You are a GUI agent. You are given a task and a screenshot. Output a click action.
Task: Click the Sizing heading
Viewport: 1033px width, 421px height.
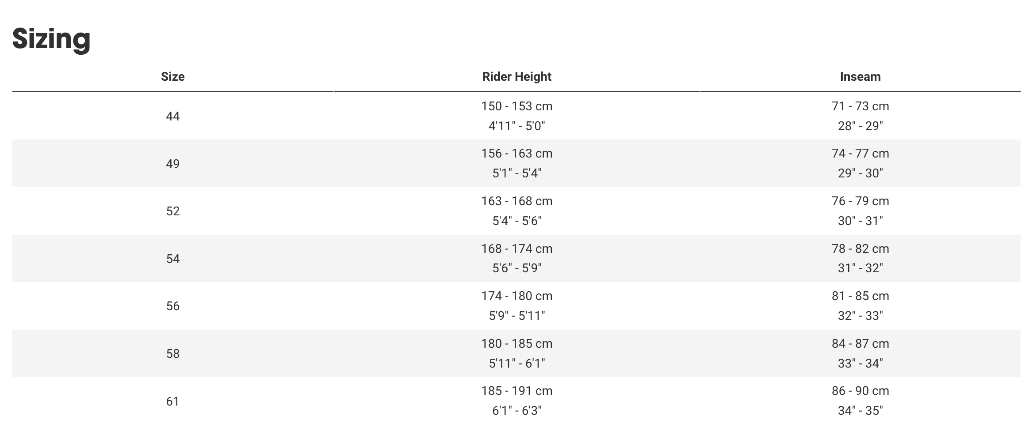[x=51, y=39]
